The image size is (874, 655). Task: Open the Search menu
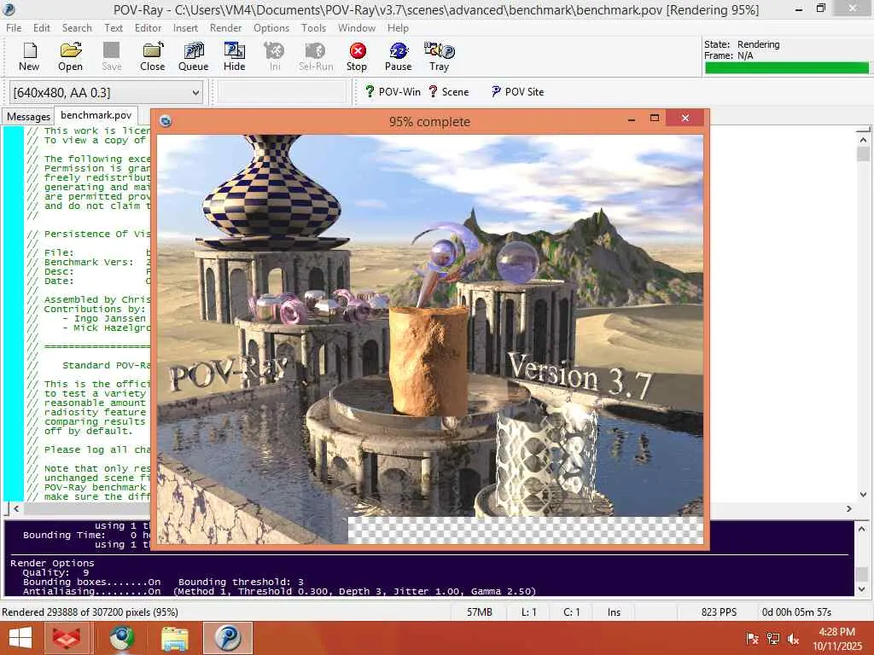77,28
